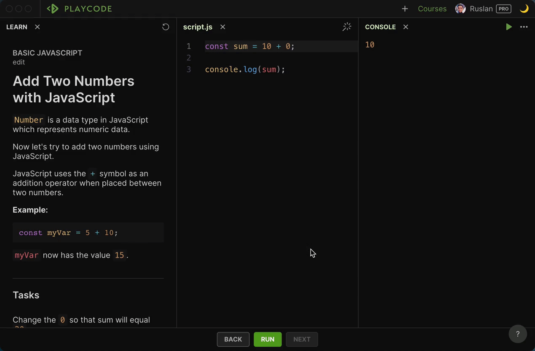Click the code formatting spinner icon above editor
The width and height of the screenshot is (535, 351).
347,27
